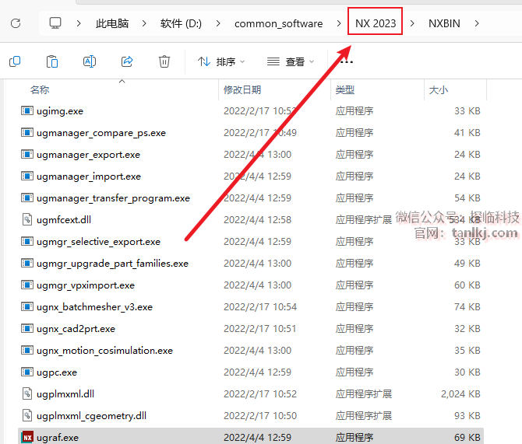
Task: Click ugmanager_import.exe file icon
Action: (x=27, y=177)
